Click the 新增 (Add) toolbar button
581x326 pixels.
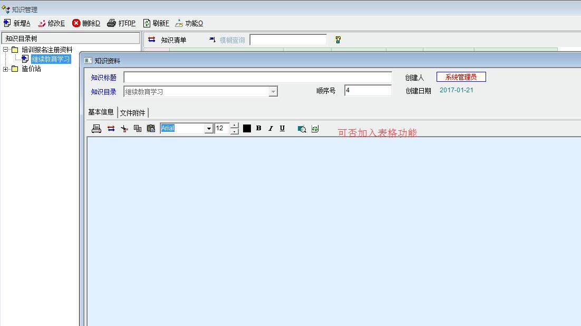[17, 23]
